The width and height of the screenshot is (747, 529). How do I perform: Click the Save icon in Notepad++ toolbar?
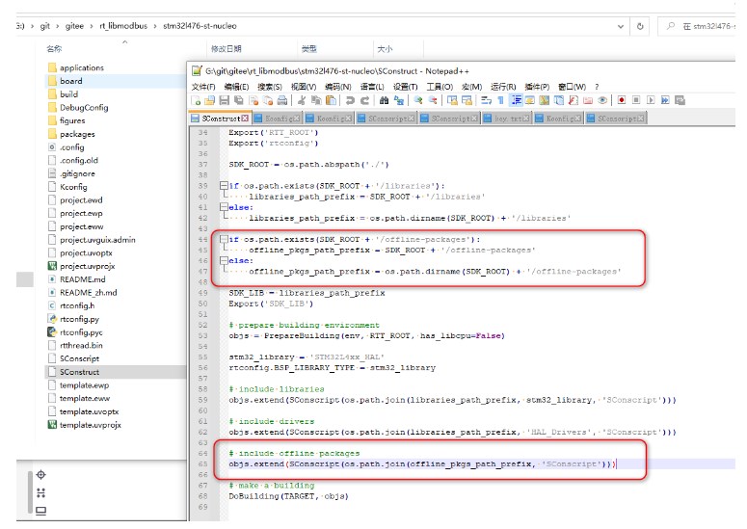(x=224, y=100)
